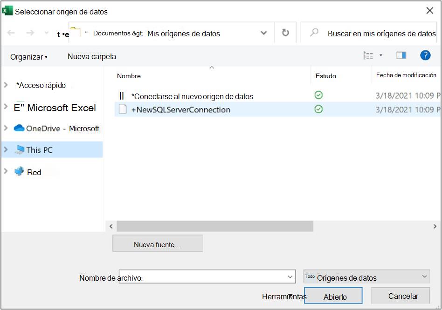Click the search magnifier icon

(x=314, y=33)
